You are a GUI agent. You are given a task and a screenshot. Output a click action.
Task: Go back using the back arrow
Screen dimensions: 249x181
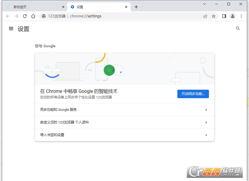(8, 16)
